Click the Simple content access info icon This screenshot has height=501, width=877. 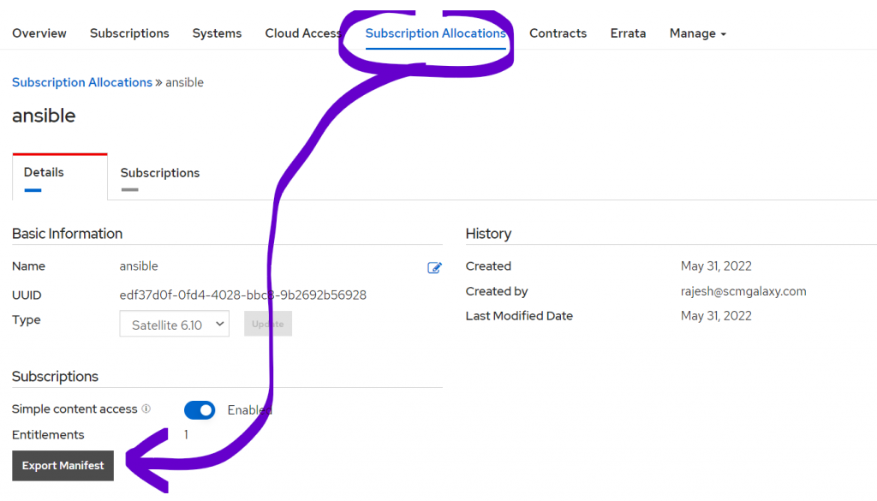pyautogui.click(x=146, y=409)
